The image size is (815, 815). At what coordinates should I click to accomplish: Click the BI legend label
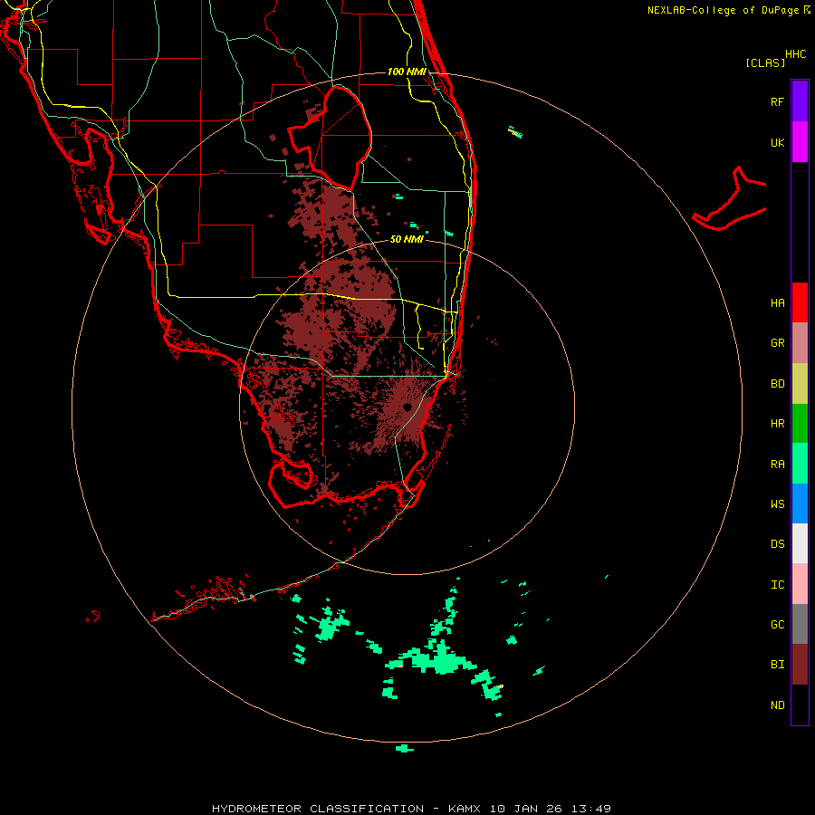point(777,665)
